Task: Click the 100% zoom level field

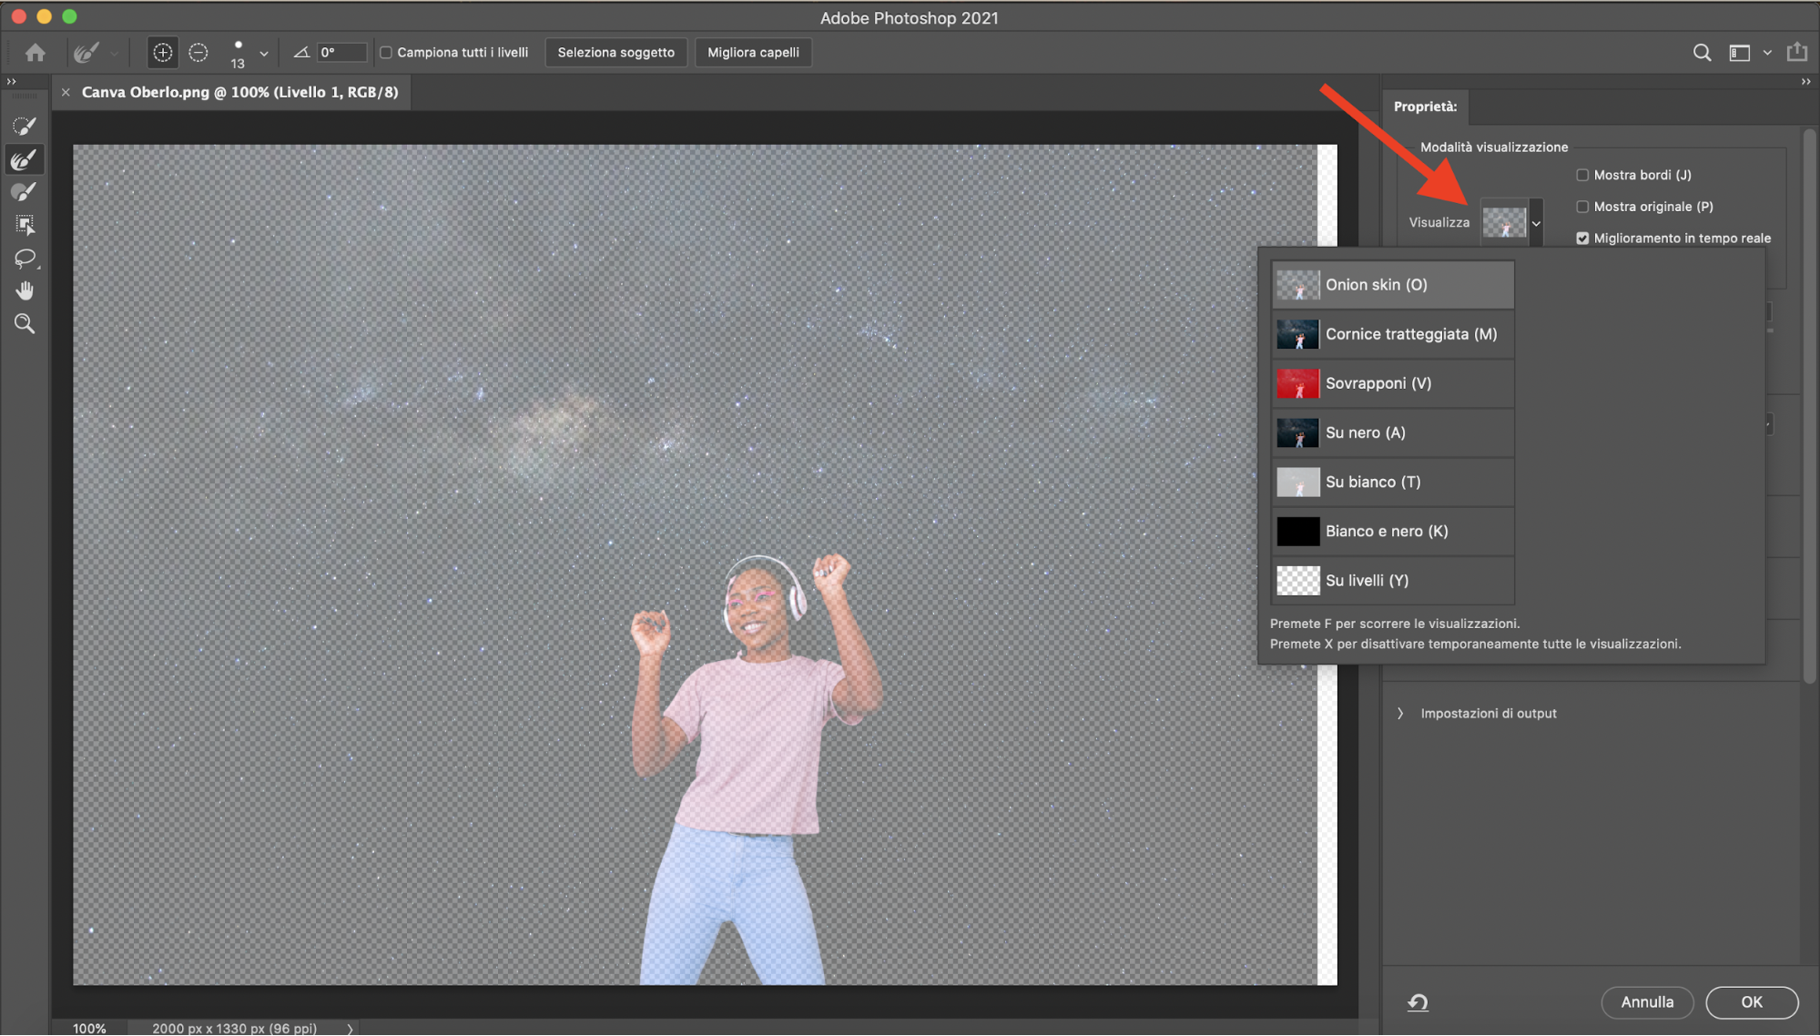Action: pyautogui.click(x=89, y=1028)
